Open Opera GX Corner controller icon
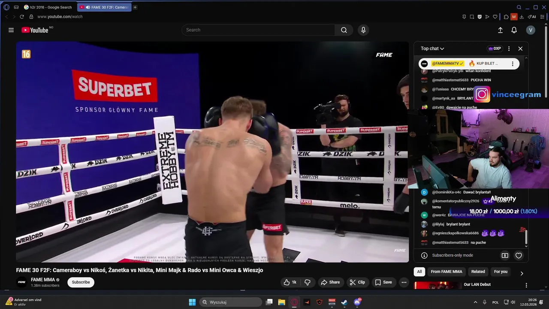This screenshot has height=309, width=549. 16,7
